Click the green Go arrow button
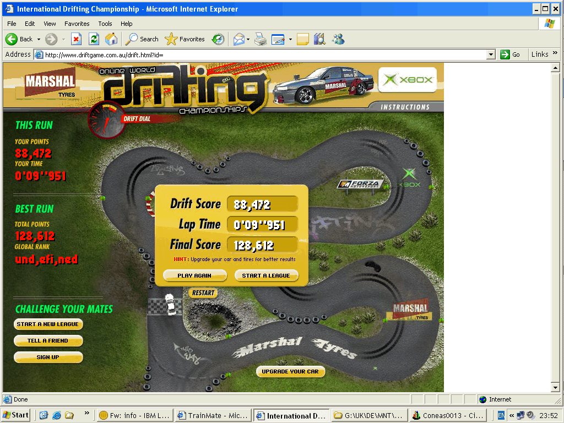Screen dimensions: 564x423 (x=505, y=55)
